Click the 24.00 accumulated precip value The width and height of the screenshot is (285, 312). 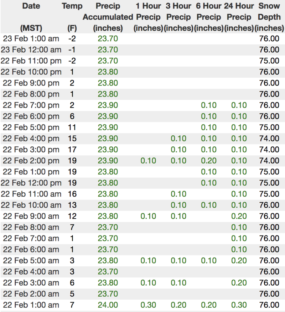(108, 305)
